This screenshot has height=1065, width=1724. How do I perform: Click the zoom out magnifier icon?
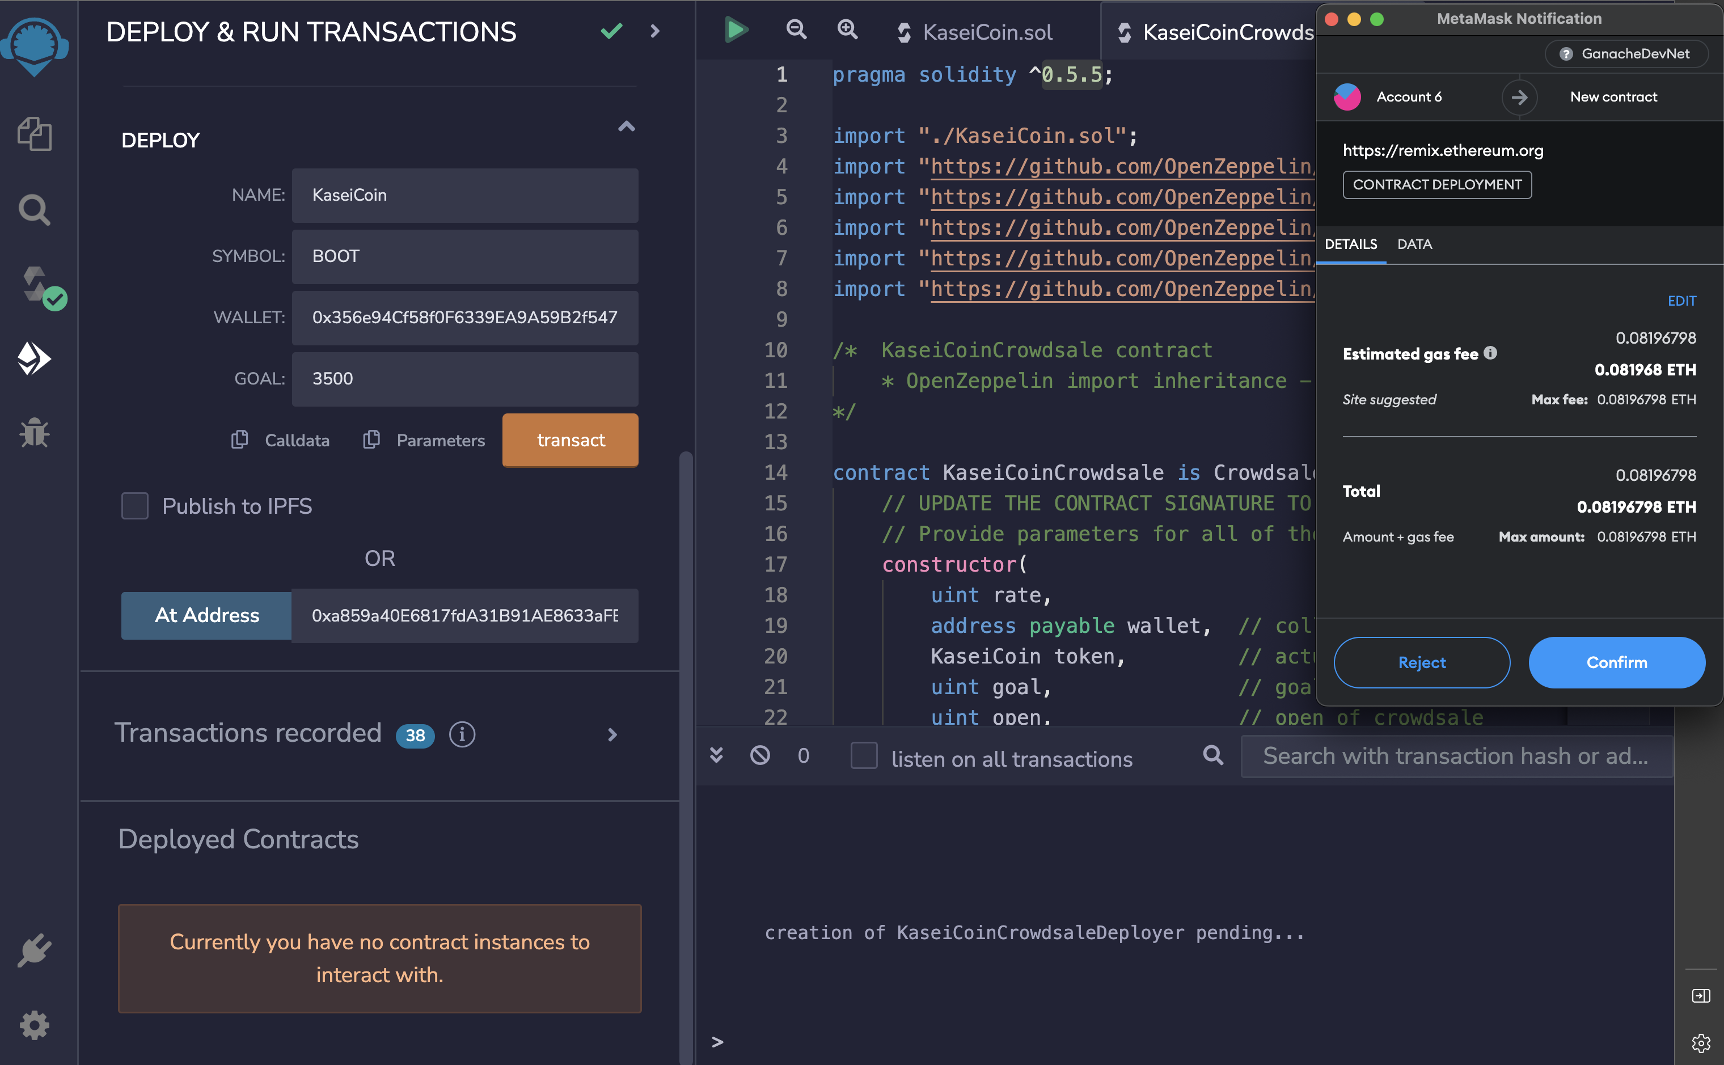(796, 30)
